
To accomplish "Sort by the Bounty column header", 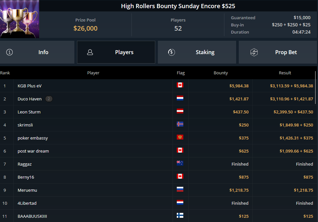I will 221,73.
